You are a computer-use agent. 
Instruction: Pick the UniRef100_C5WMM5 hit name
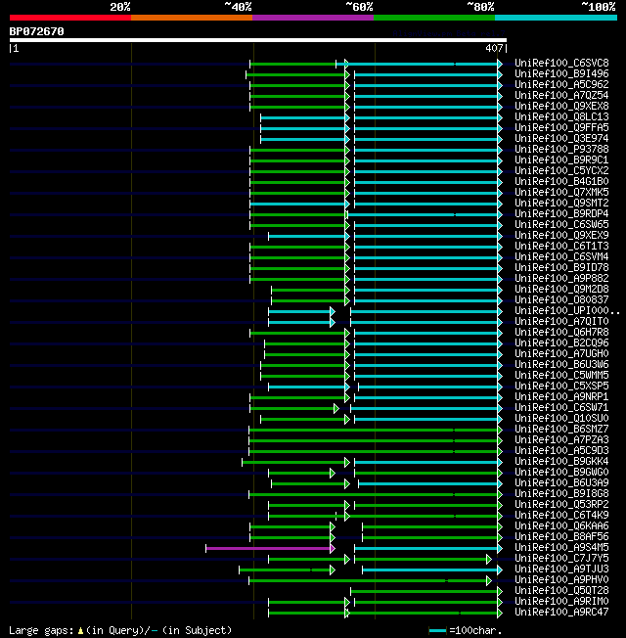561,375
